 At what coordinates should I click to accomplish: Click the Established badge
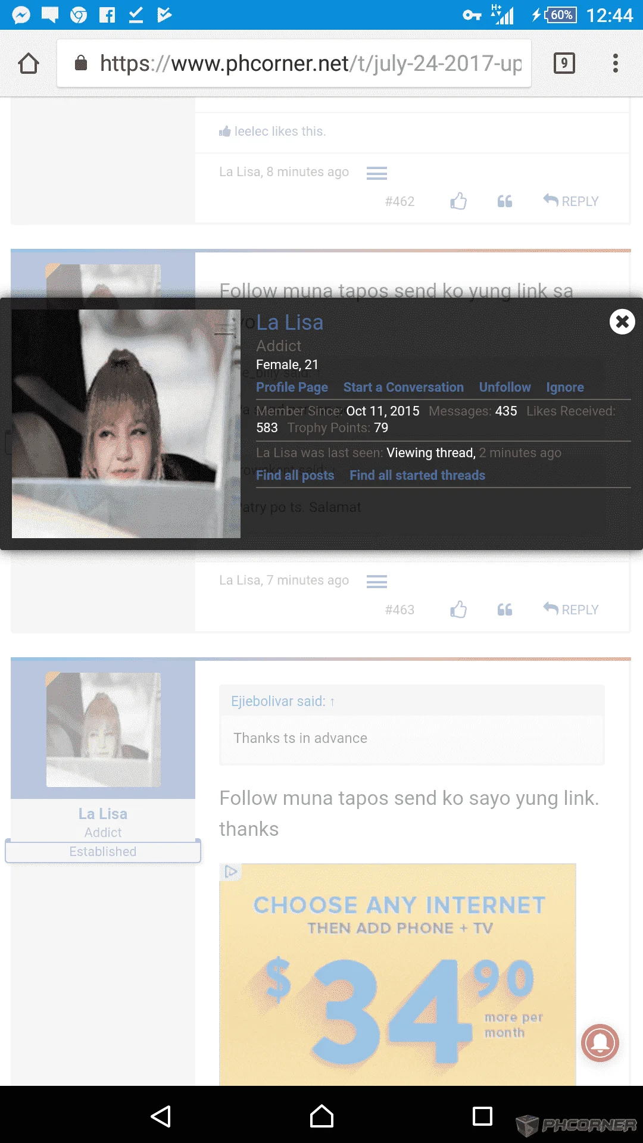pos(102,851)
